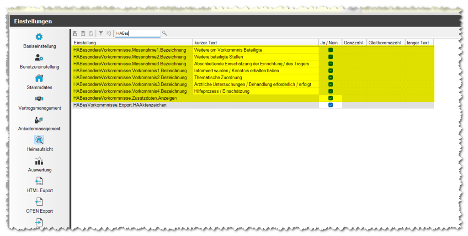Open Anbietermanagement icon
The height and width of the screenshot is (236, 468).
pyautogui.click(x=39, y=119)
